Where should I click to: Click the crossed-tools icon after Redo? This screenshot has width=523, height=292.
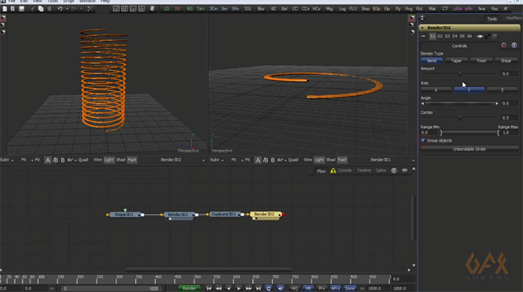point(90,9)
